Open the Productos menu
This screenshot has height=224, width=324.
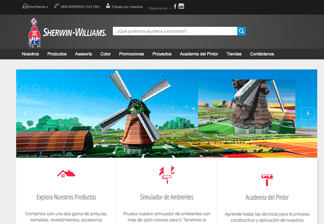[57, 54]
